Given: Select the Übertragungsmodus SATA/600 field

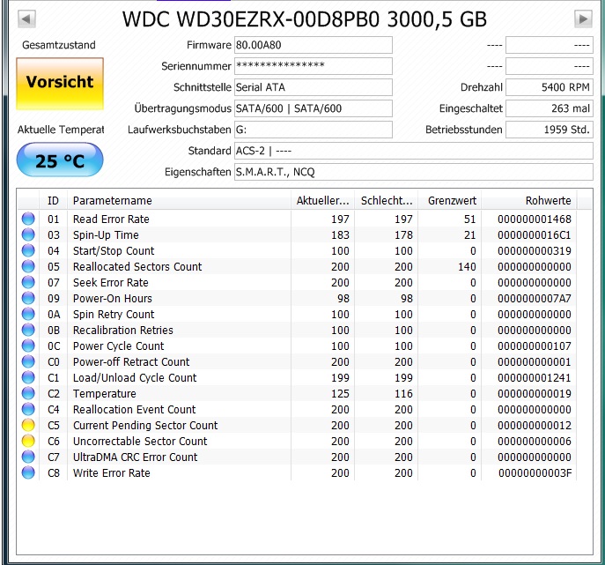Looking at the screenshot, I should point(314,108).
